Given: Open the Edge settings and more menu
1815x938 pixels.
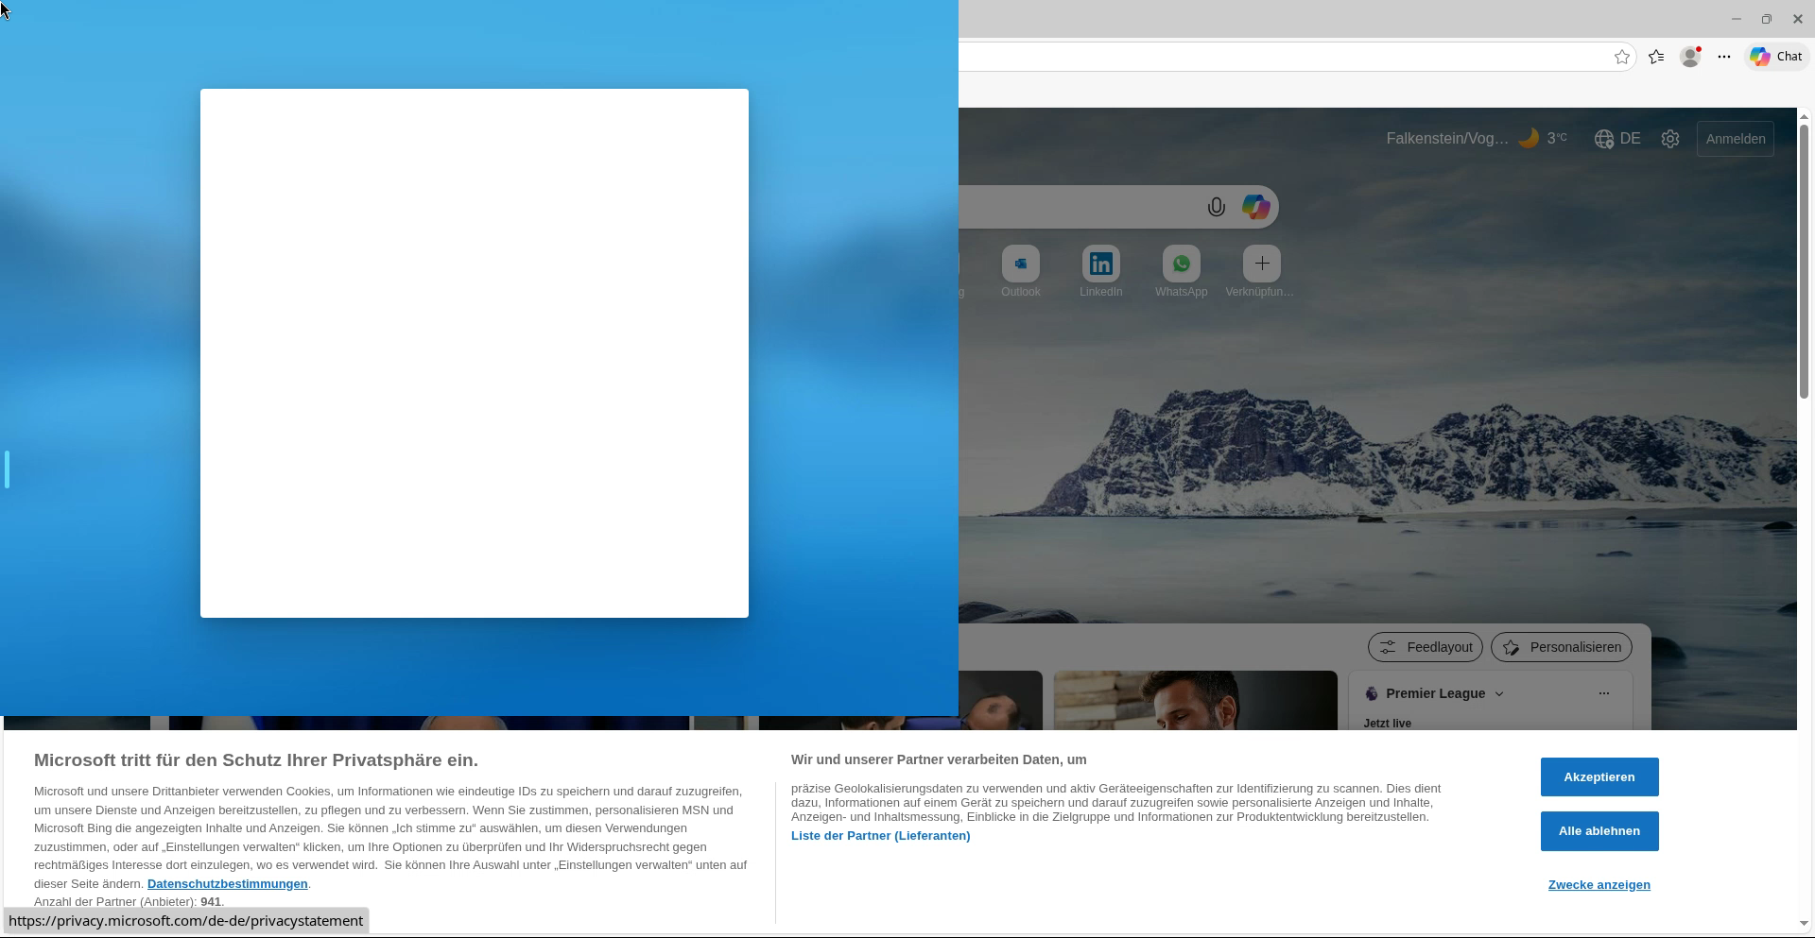Looking at the screenshot, I should [x=1724, y=57].
